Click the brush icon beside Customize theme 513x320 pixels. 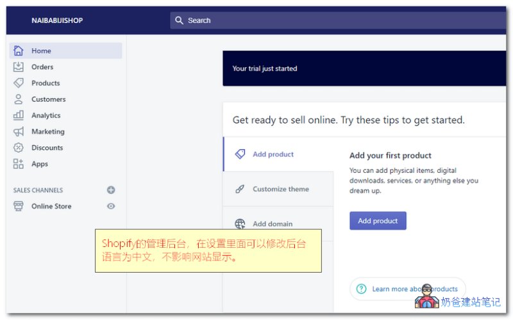coord(240,189)
